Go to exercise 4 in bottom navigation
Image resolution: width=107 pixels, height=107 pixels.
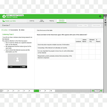pos(21,91)
